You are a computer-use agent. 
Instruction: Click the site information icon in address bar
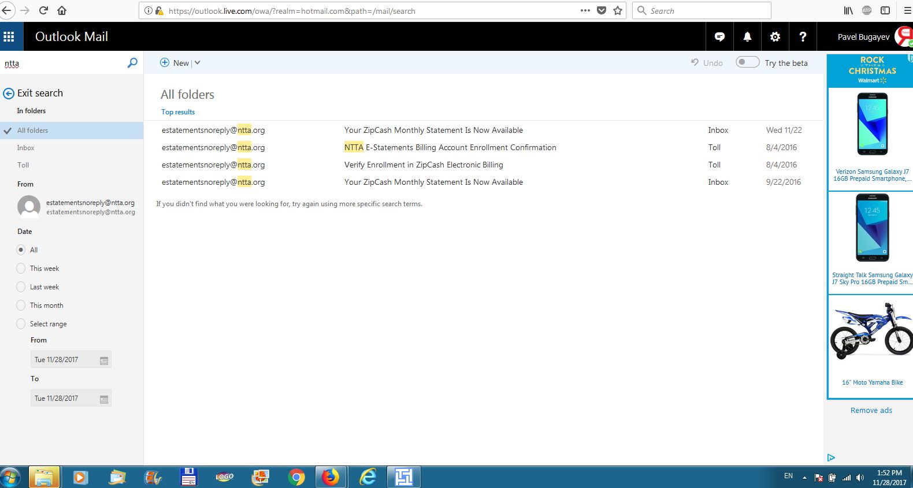[x=149, y=10]
